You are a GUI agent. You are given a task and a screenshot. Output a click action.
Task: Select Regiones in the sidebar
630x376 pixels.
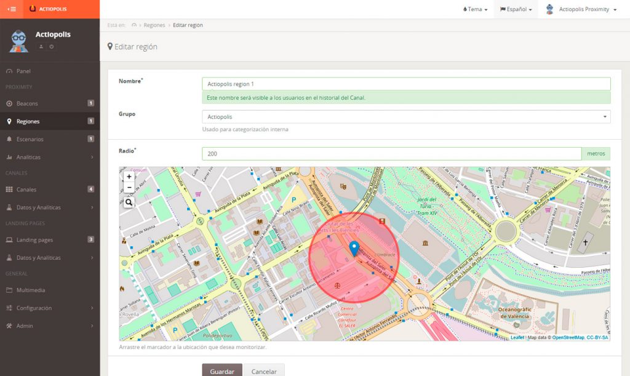tap(50, 121)
